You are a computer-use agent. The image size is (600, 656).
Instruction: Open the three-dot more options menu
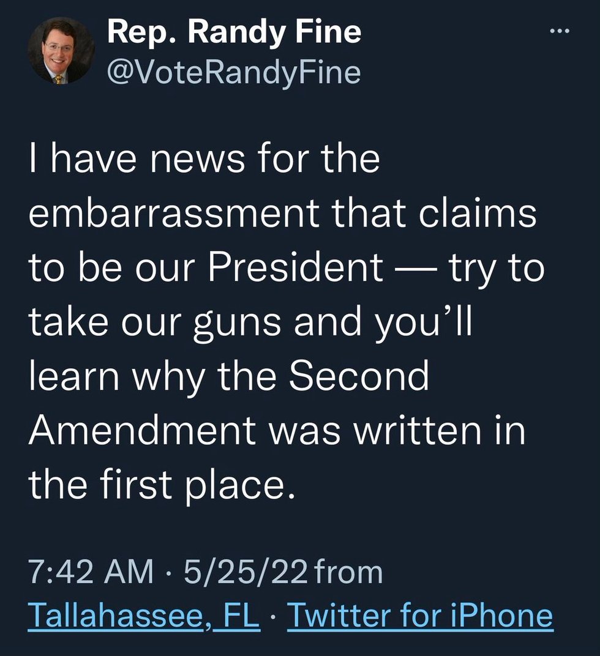click(558, 33)
